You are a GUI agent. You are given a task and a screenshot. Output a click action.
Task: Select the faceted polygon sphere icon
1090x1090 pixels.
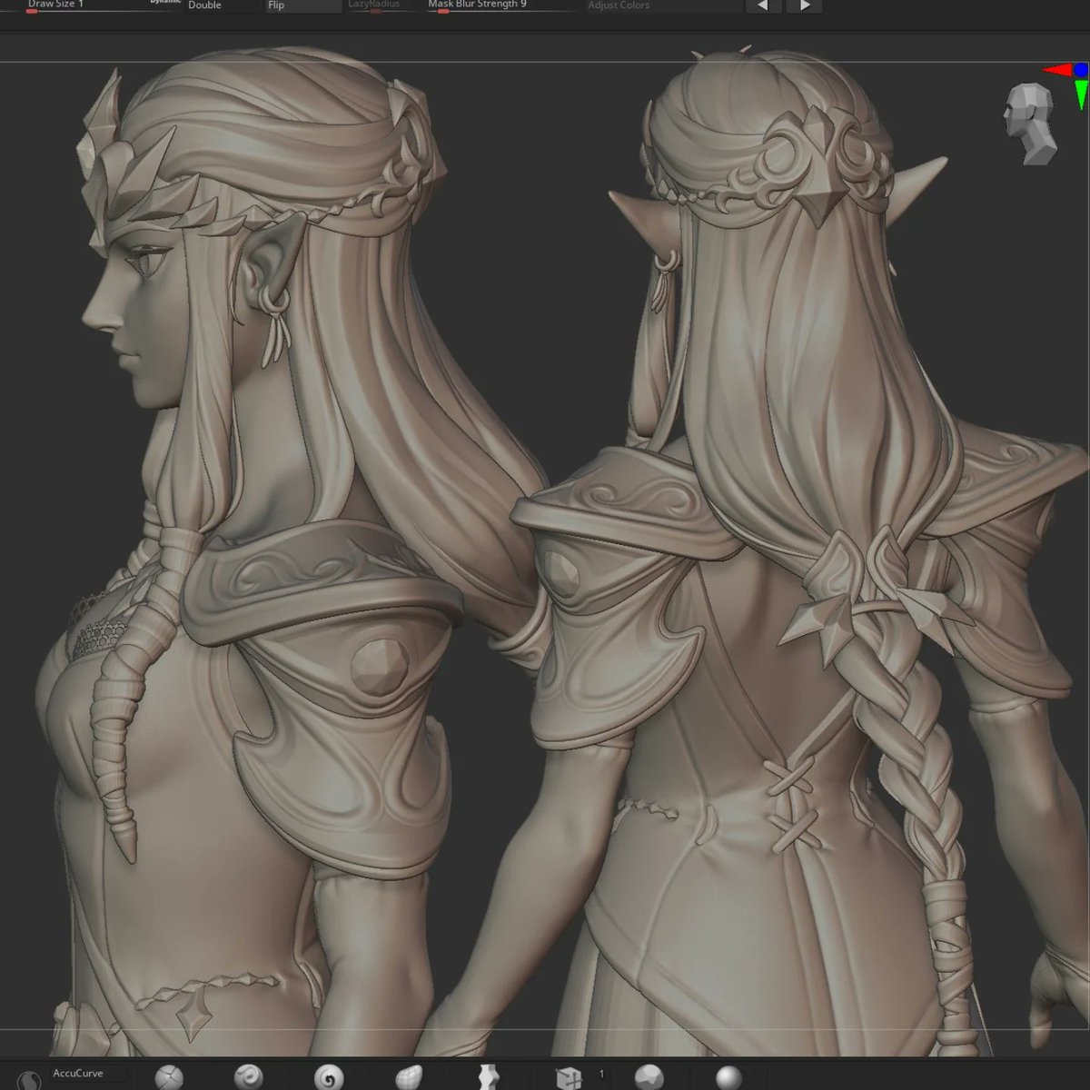[649, 1077]
